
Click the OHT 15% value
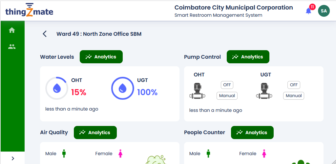tap(79, 92)
